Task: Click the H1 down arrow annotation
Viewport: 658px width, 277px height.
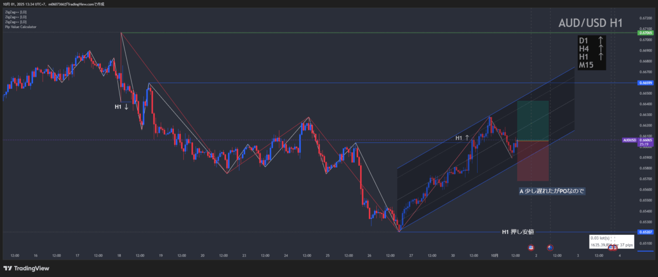Action: click(x=122, y=107)
